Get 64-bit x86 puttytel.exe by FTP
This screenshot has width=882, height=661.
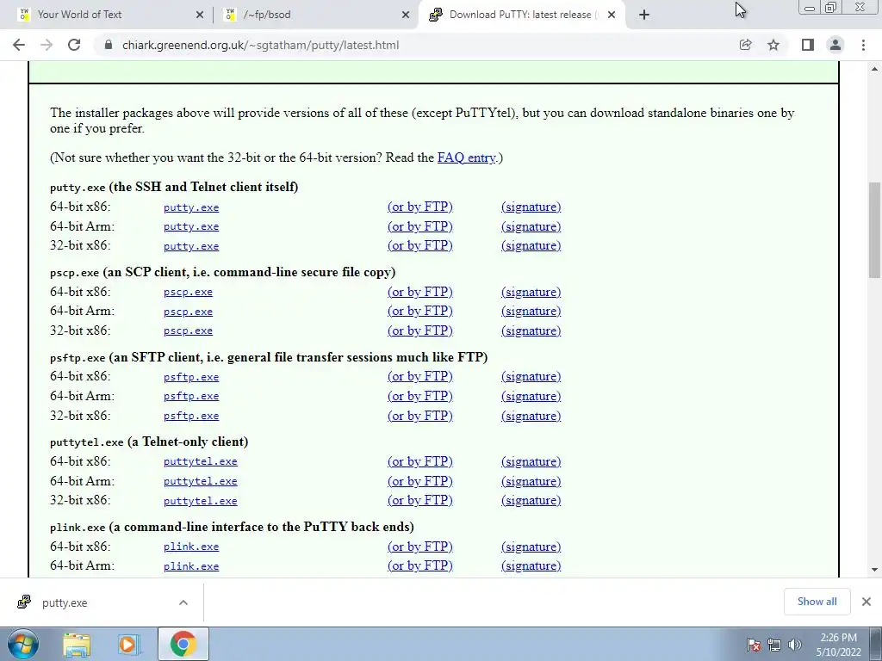[420, 461]
